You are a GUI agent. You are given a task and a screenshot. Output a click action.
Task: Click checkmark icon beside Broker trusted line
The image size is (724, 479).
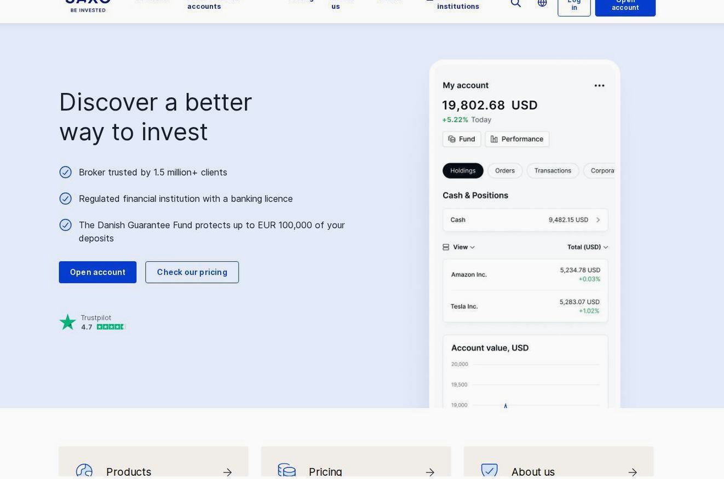[65, 172]
